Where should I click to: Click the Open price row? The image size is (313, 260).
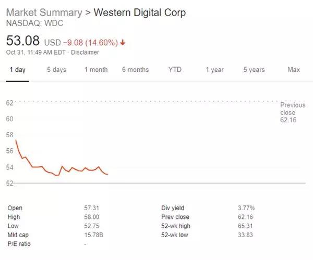point(15,208)
